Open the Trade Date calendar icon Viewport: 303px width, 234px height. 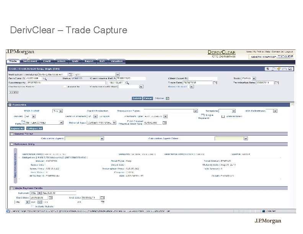click(x=215, y=83)
